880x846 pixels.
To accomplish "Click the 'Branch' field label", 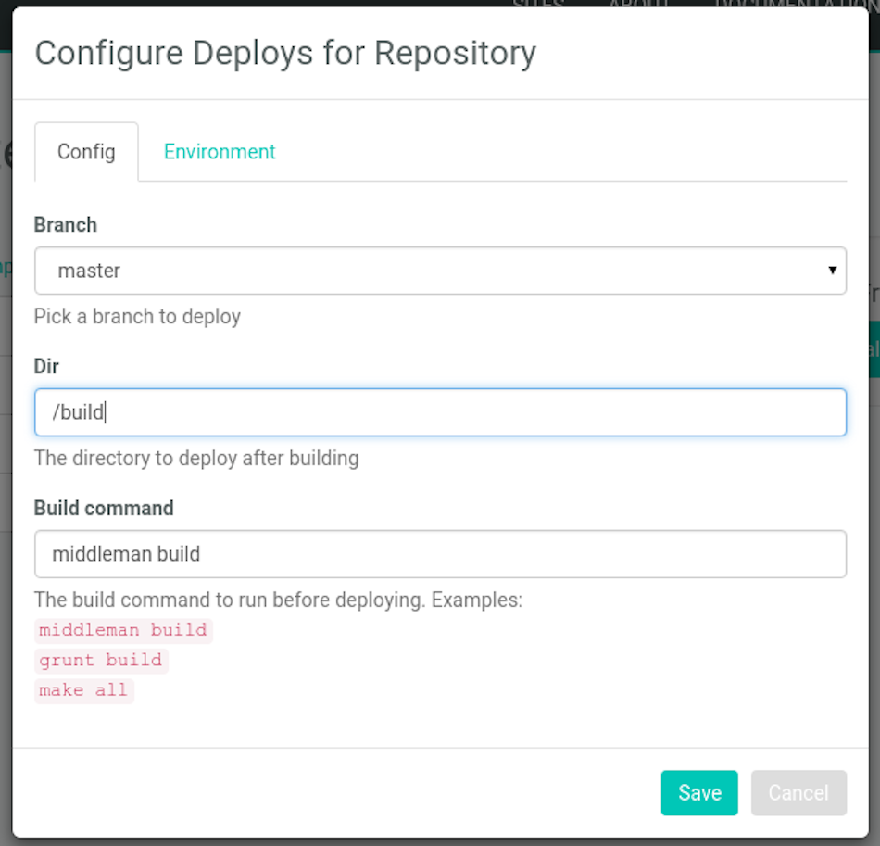I will coord(66,224).
